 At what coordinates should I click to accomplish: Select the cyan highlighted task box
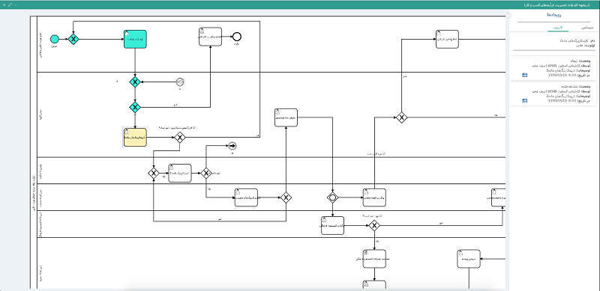click(x=135, y=39)
